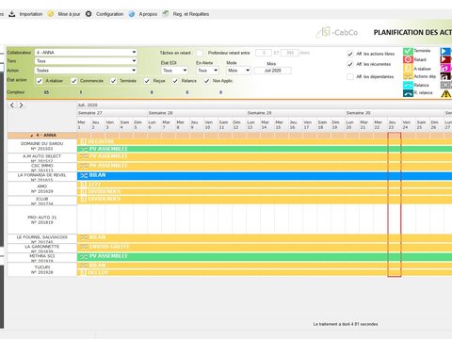Open the Mode dropdown showing Mois

(238, 71)
